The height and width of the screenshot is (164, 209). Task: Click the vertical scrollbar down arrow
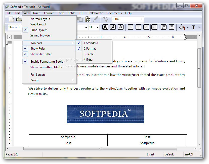tap(199, 144)
